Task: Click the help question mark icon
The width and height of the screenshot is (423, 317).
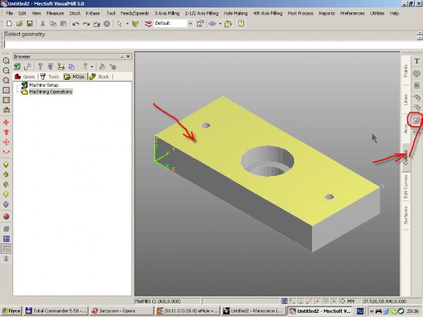Action: [x=241, y=23]
